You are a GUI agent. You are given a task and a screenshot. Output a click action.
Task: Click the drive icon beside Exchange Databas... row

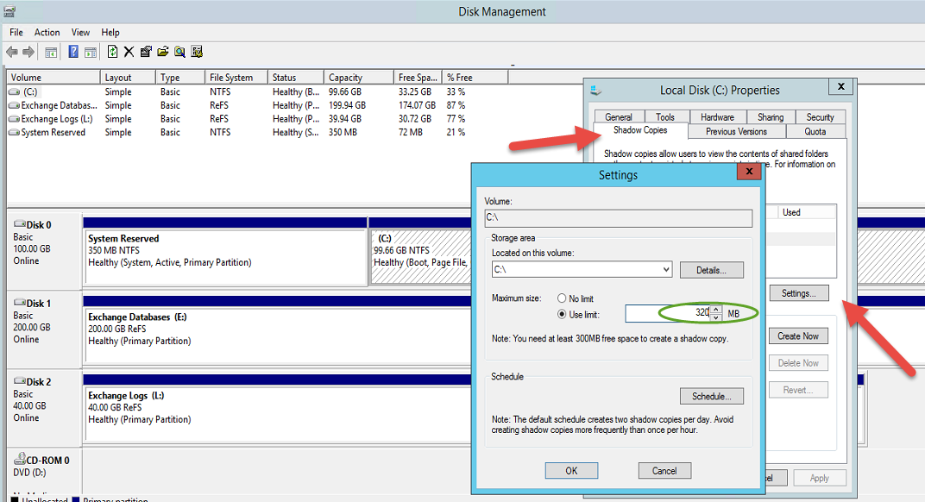point(14,105)
